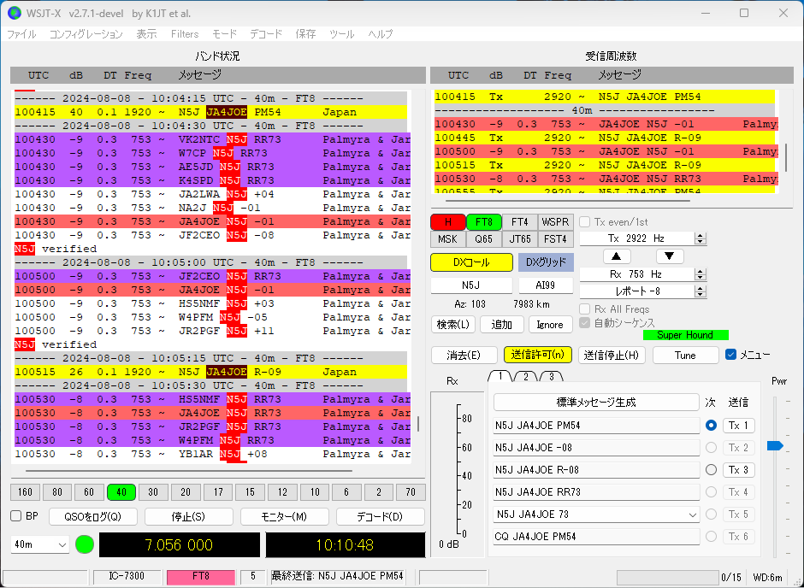Viewport: 804px width, 588px height.
Task: Click the progress bar showing 0/15
Action: click(x=666, y=577)
